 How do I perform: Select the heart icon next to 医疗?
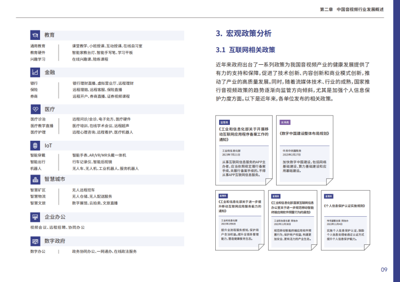click(35, 109)
